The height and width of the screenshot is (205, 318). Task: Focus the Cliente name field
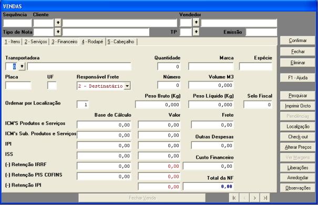(120, 23)
